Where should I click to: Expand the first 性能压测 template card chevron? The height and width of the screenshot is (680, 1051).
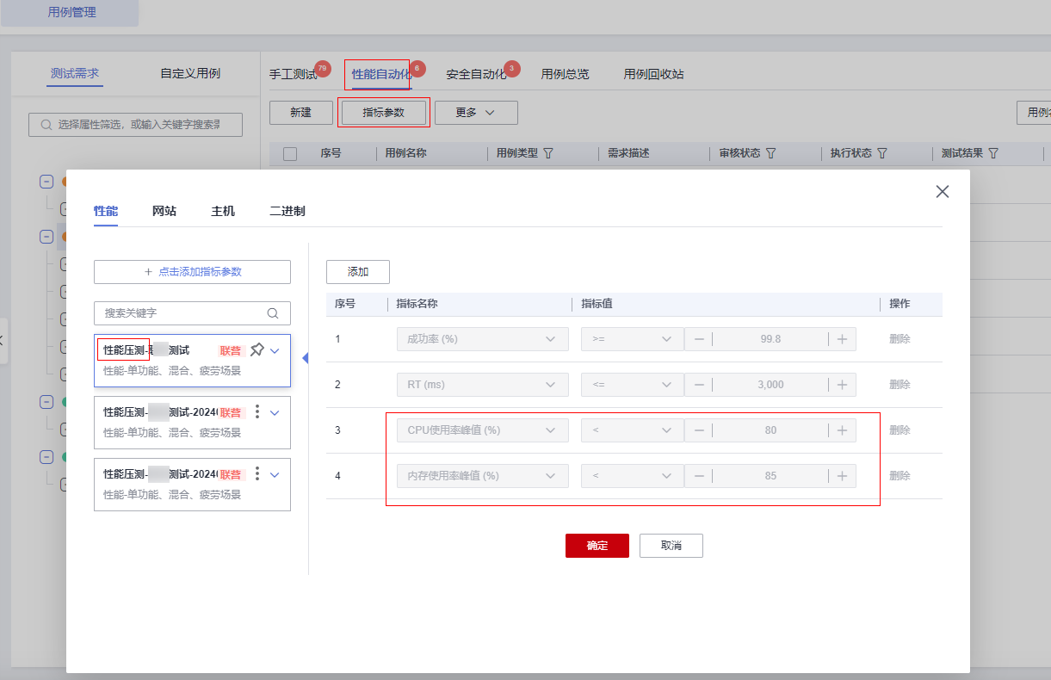(x=275, y=350)
